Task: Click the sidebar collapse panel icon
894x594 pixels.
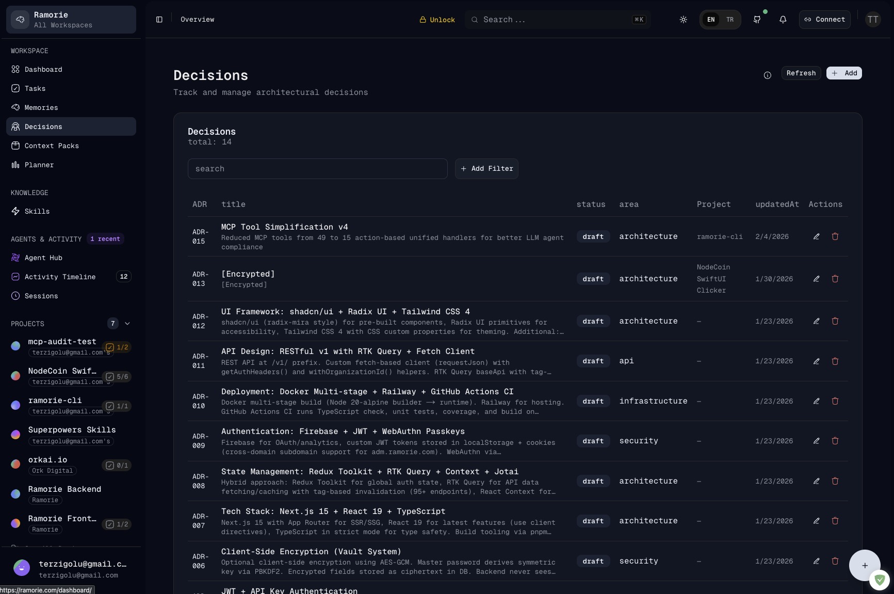Action: pyautogui.click(x=159, y=20)
